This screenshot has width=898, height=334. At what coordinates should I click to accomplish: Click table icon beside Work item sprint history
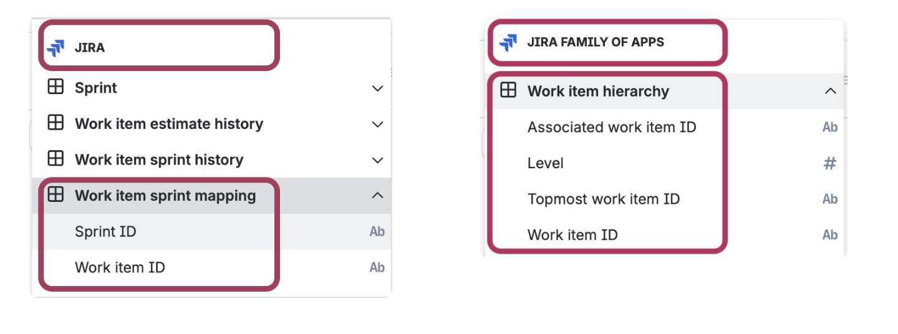56,159
